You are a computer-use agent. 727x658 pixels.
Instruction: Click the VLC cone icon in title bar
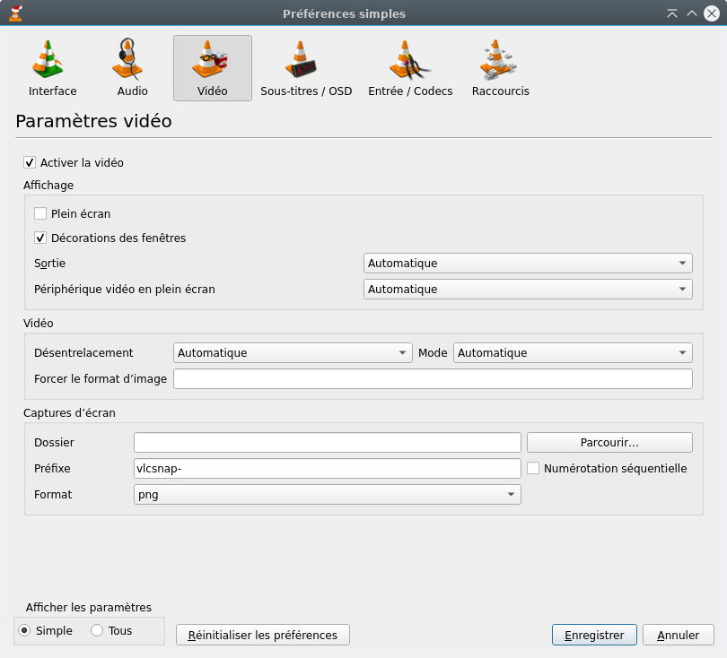[14, 13]
